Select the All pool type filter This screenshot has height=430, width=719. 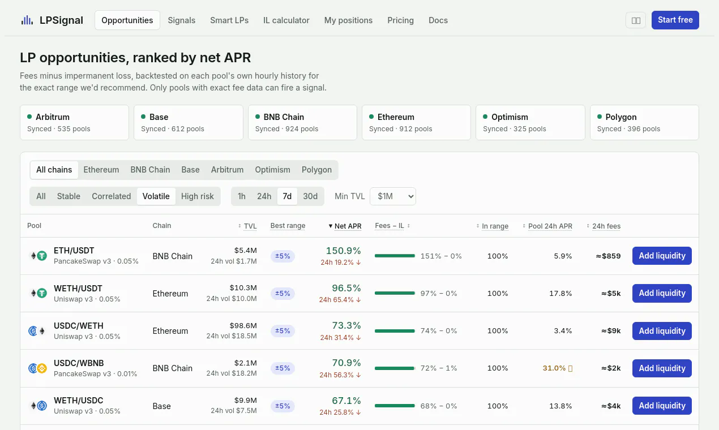pos(41,196)
